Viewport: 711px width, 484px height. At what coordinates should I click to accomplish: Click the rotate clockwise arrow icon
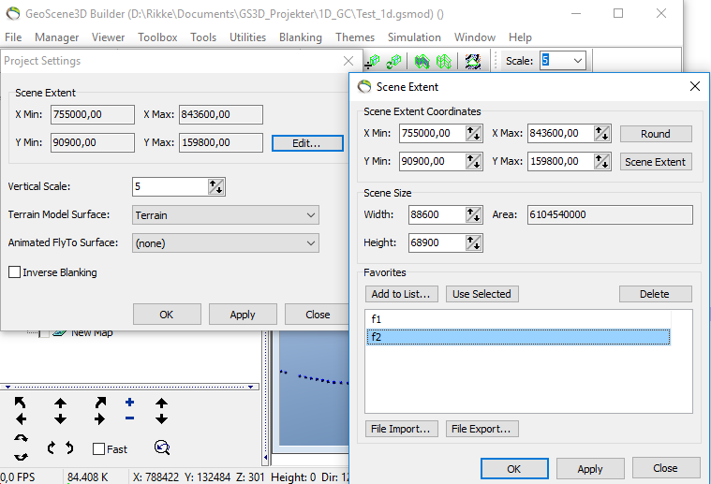(51, 447)
